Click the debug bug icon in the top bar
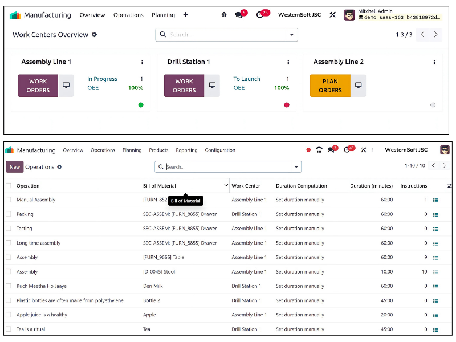The width and height of the screenshot is (456, 342). tap(224, 15)
